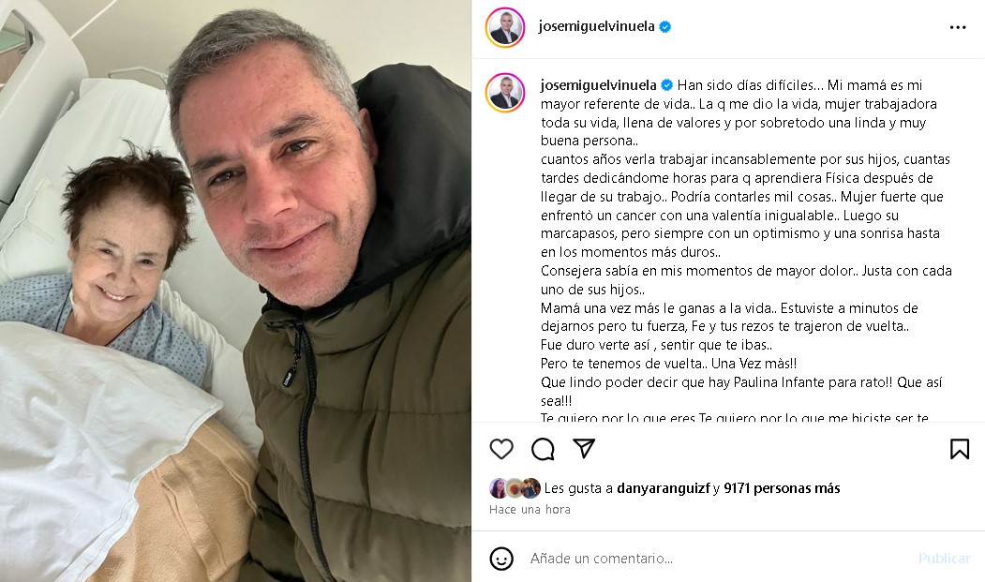Screen dimensions: 985x582
Task: Click the hospital selfie photo
Action: 235,291
